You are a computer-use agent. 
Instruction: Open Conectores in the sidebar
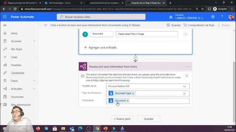18,73
